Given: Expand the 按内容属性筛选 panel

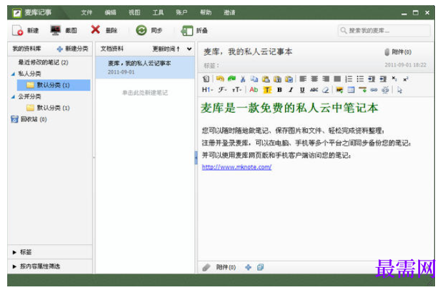Looking at the screenshot, I should pos(14,266).
